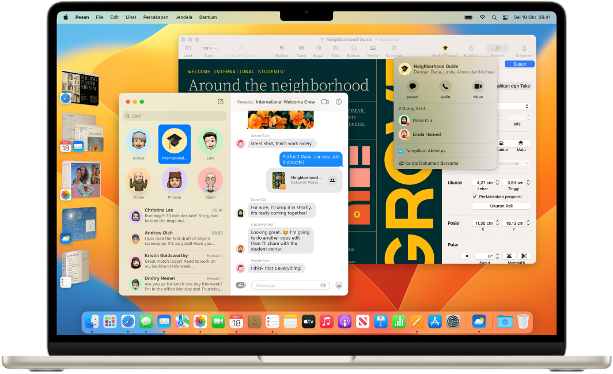Open Podcasts from the Dock

click(345, 322)
